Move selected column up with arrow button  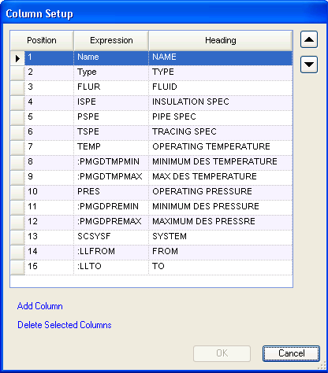pos(309,39)
